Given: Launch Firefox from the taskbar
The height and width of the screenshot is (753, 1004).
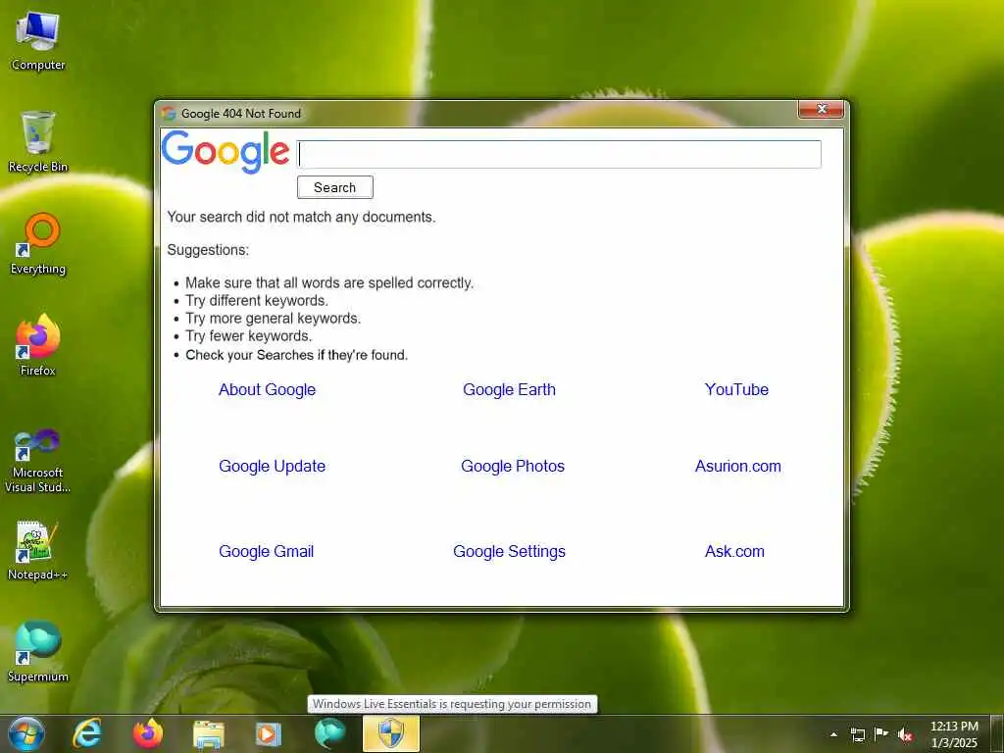Looking at the screenshot, I should click(148, 733).
